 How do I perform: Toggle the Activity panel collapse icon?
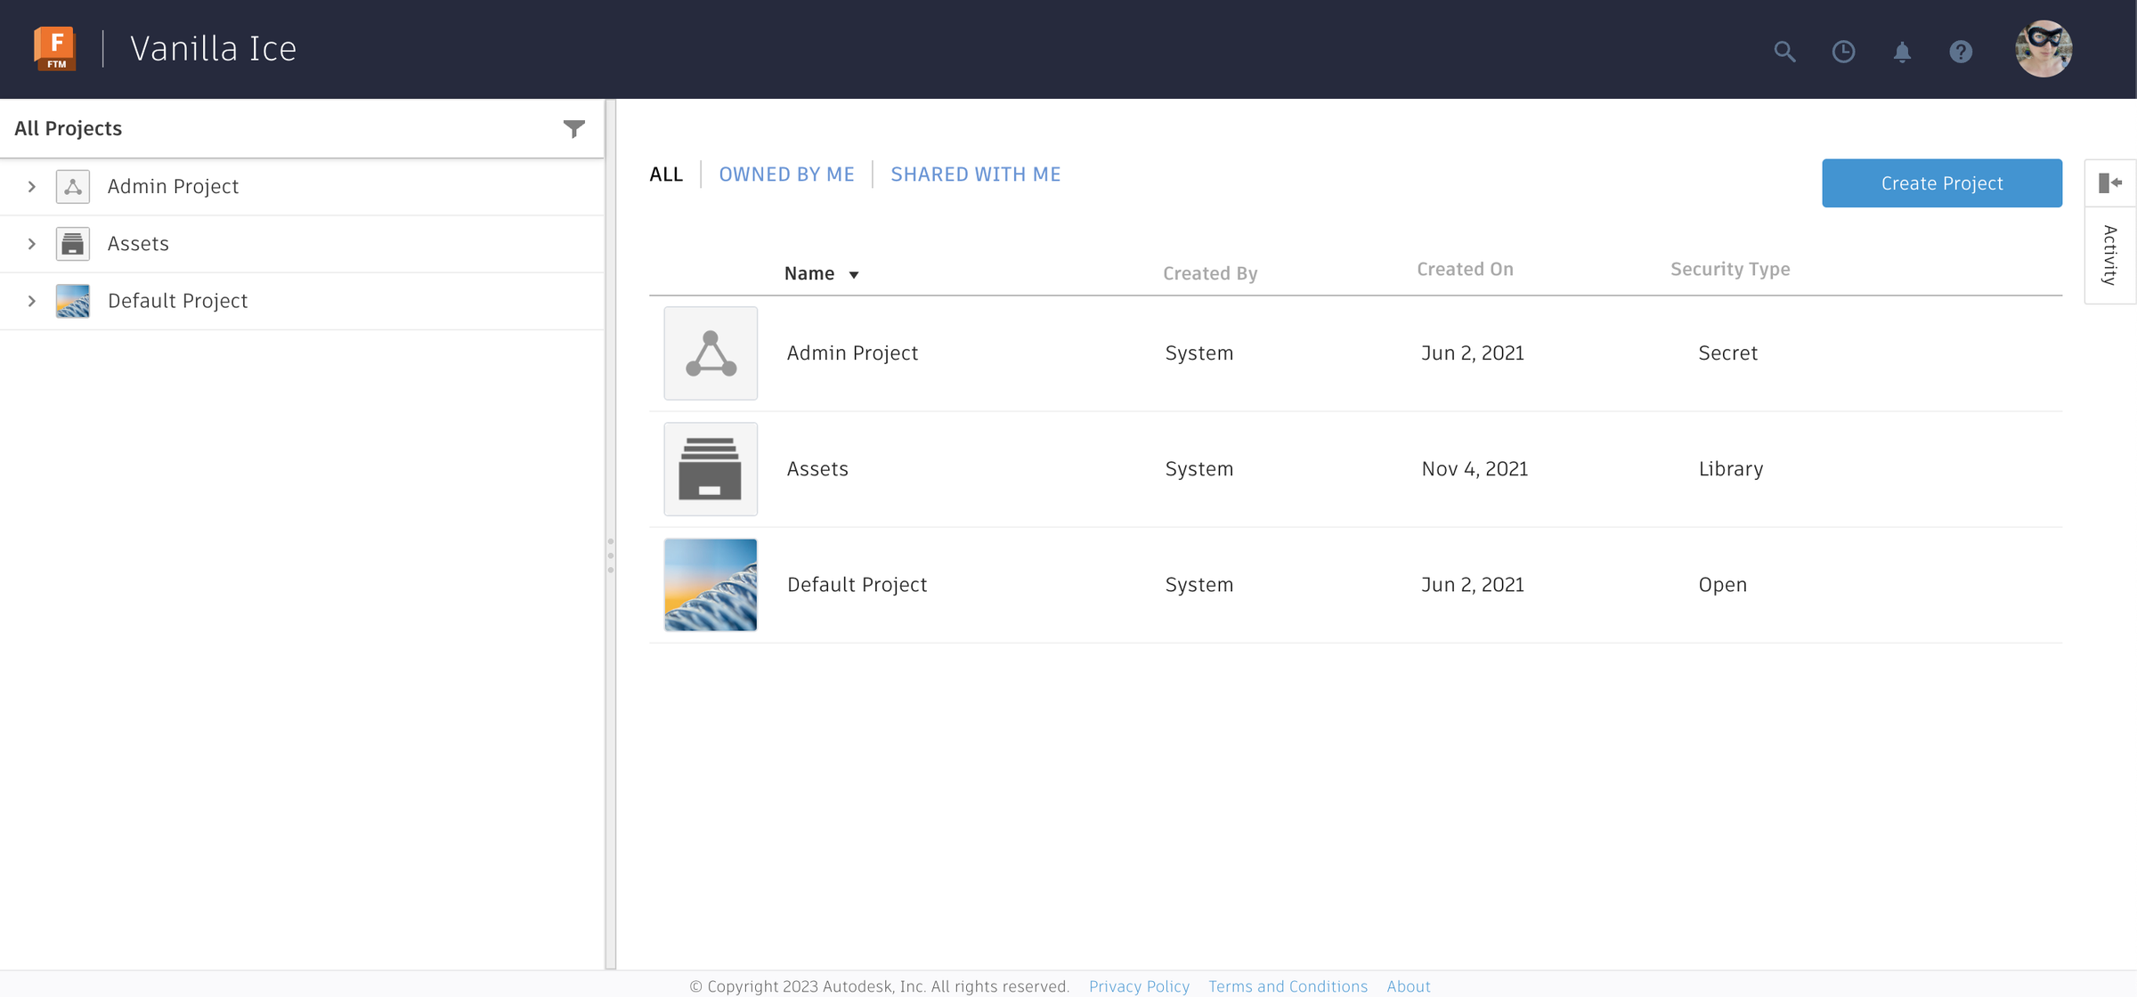pyautogui.click(x=2109, y=182)
